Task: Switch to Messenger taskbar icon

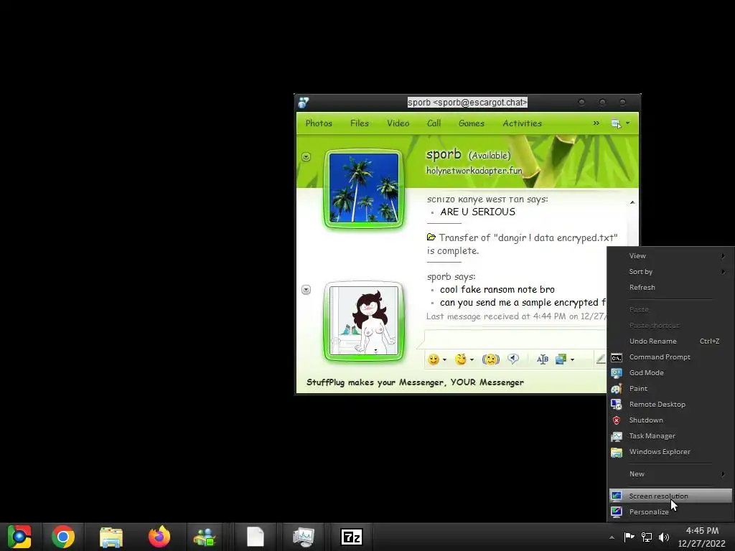Action: [x=205, y=537]
